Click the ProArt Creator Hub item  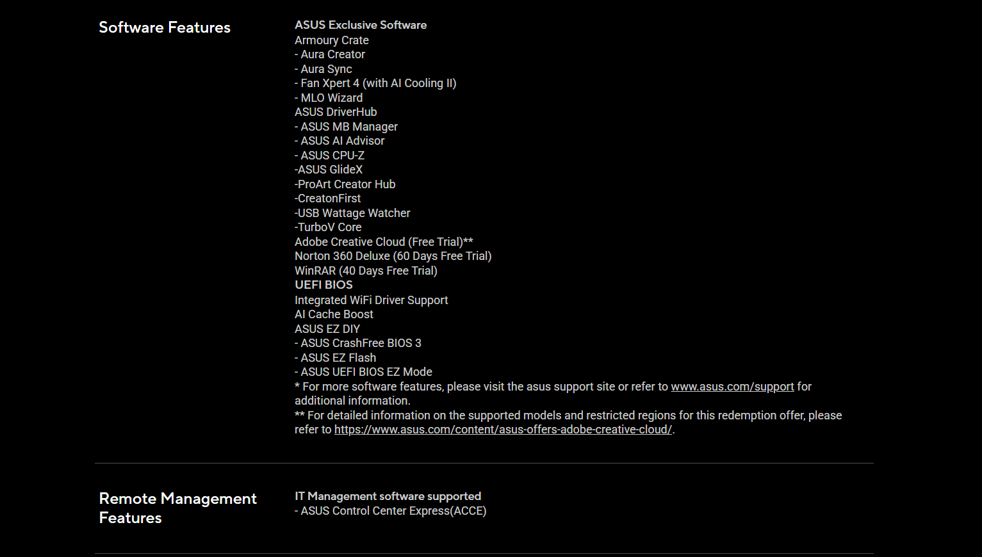point(346,184)
